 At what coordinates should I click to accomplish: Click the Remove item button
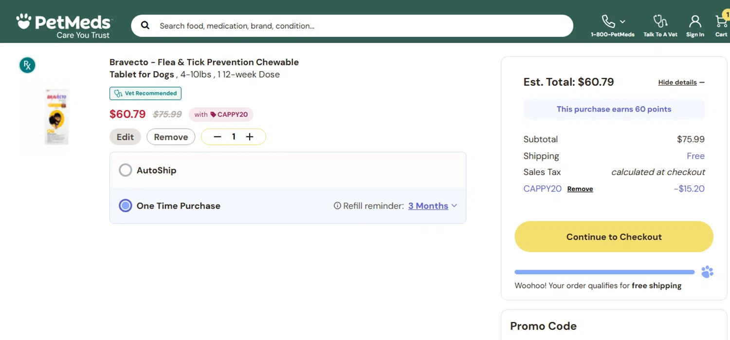171,137
